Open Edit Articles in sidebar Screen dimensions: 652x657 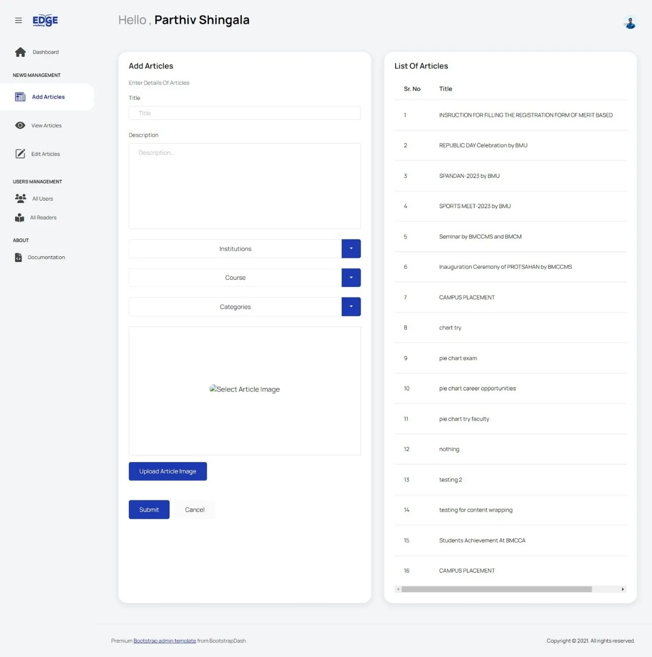(x=45, y=154)
